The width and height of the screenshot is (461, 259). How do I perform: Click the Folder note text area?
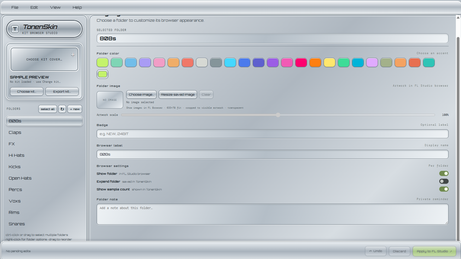click(272, 214)
